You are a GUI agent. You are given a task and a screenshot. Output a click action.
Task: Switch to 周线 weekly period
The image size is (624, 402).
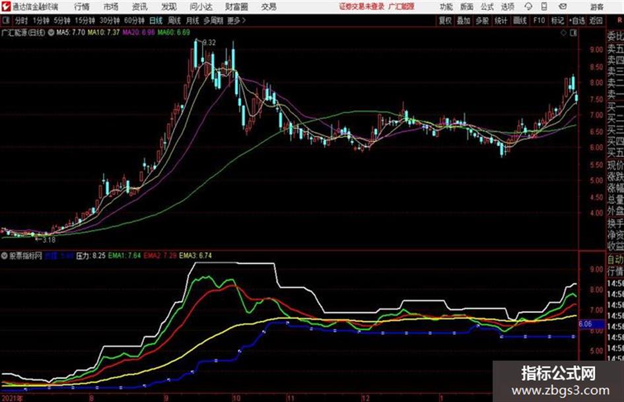click(174, 20)
